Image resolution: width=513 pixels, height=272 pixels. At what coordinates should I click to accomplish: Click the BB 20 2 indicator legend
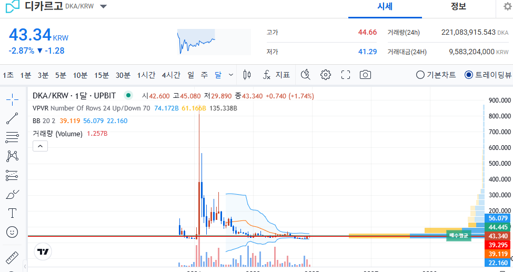coord(80,121)
